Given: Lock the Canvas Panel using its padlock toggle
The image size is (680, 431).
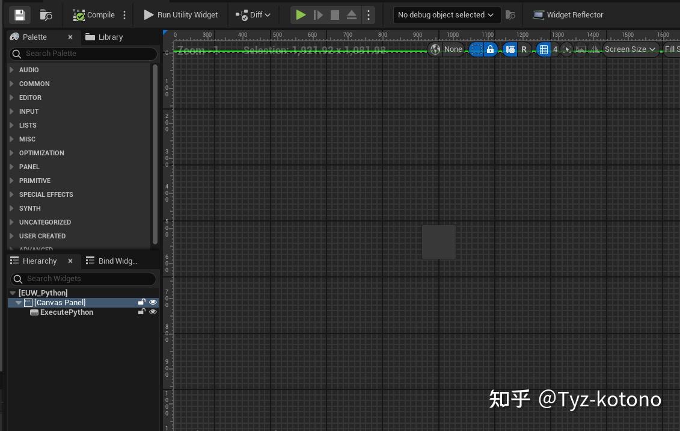Looking at the screenshot, I should (x=142, y=302).
